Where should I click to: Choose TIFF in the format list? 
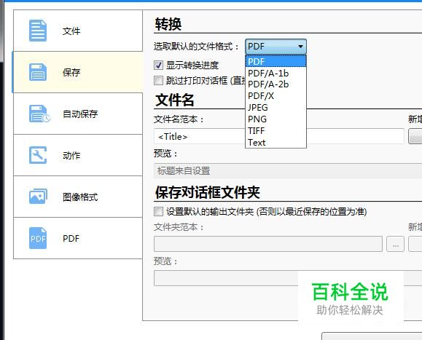(x=276, y=131)
